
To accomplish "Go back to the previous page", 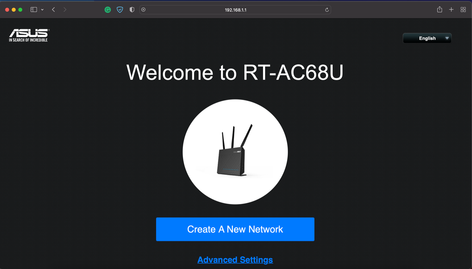I will [54, 10].
